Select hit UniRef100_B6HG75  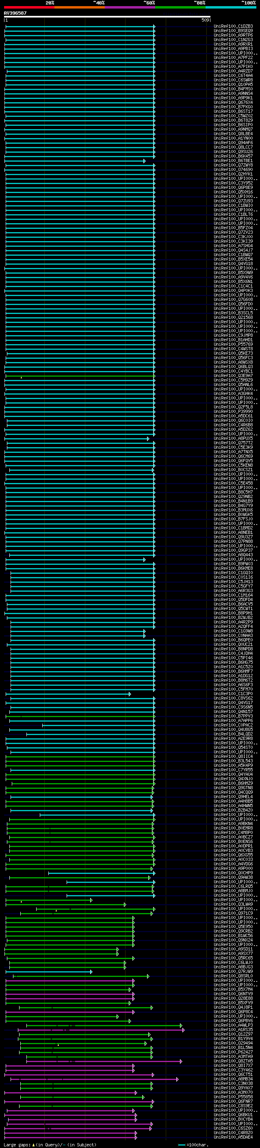233,663
